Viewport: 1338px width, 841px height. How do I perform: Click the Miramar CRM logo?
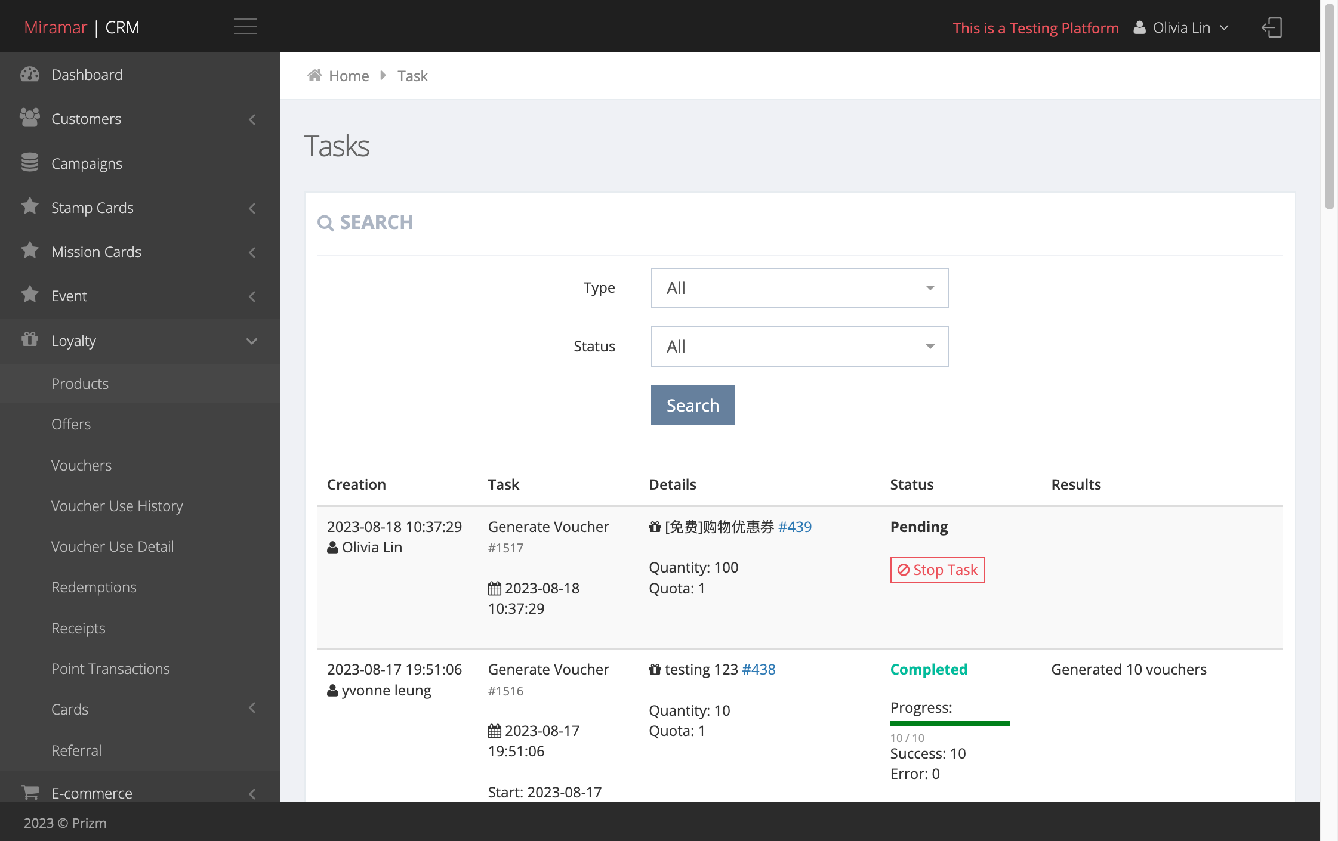coord(82,27)
